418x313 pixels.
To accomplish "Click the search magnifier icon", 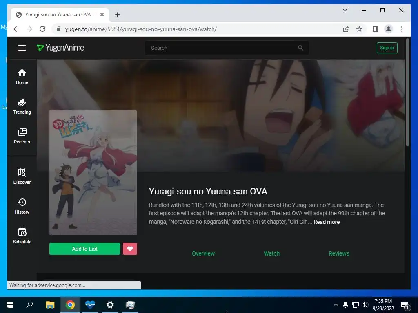I will coord(300,48).
